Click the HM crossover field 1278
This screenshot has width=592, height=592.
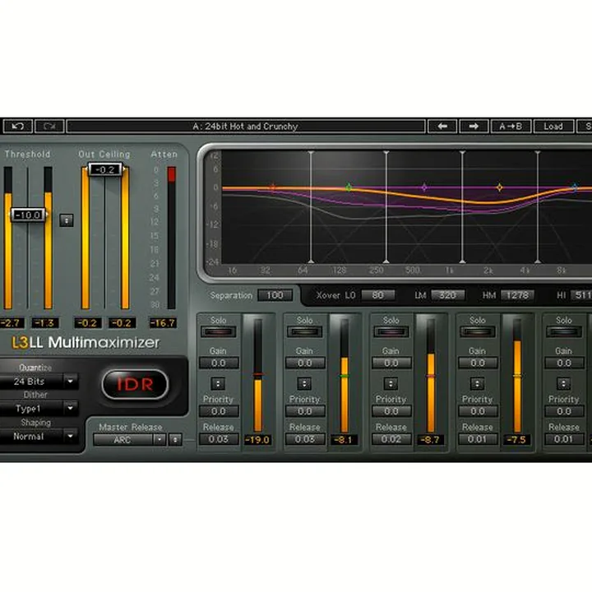pyautogui.click(x=518, y=295)
